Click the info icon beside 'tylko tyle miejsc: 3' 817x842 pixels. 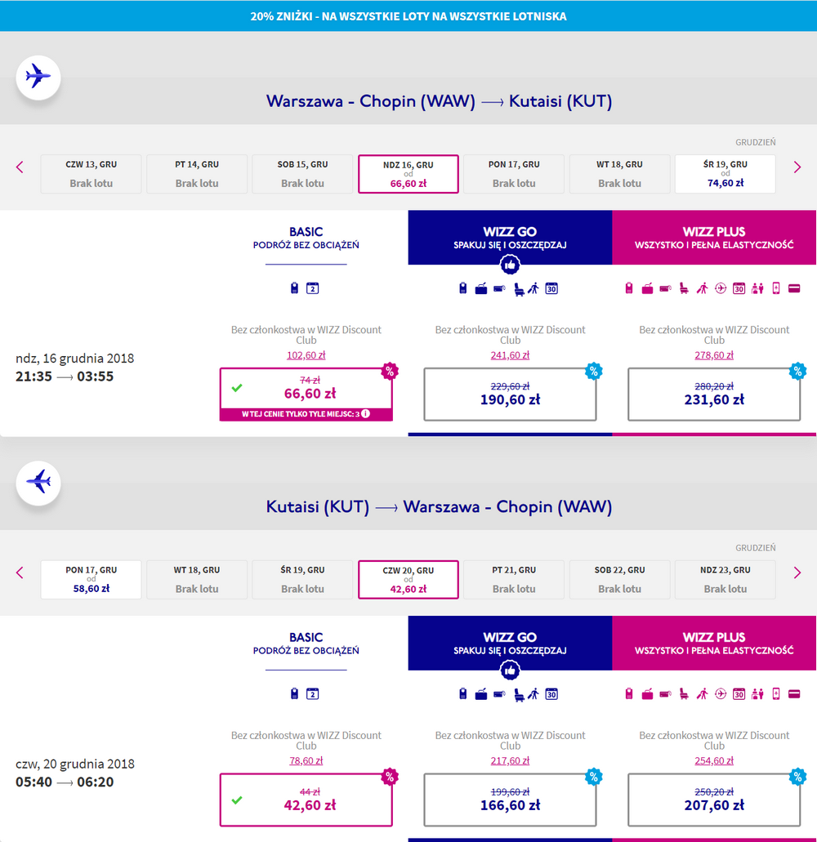pyautogui.click(x=366, y=413)
